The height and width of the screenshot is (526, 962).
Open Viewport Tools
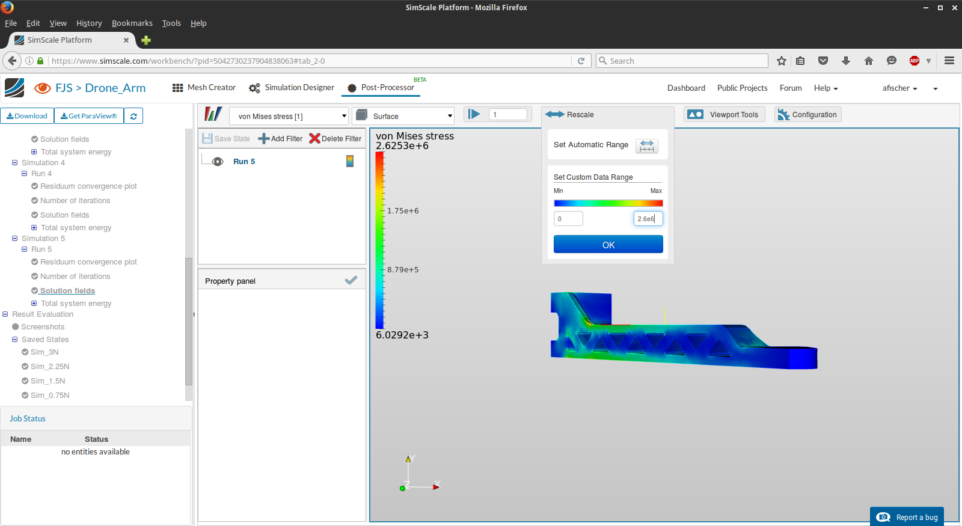coord(725,115)
